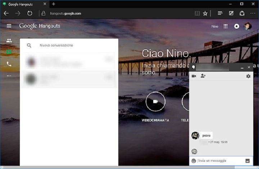Make a Web Note pencil icon
The image size is (259, 169).
click(231, 13)
